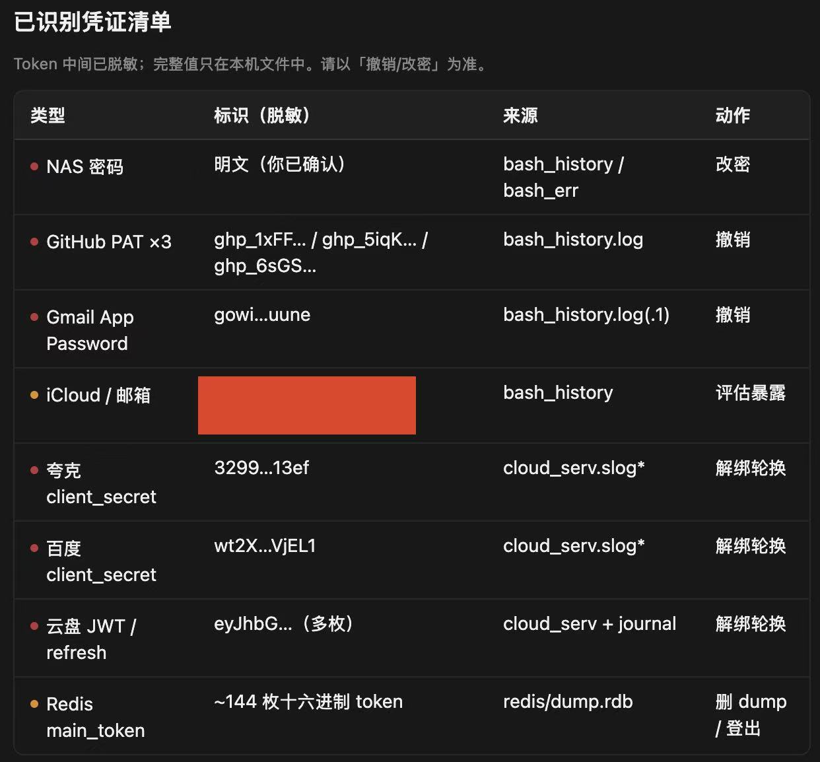Screen dimensions: 820x762
Task: Click the ghp_1xFF... token identifiers cell
Action: [x=321, y=252]
